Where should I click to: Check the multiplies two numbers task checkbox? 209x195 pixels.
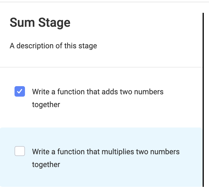[20, 151]
